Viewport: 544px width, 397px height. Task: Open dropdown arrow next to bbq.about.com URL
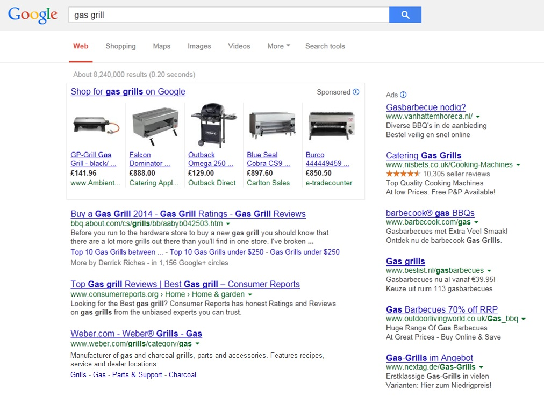(228, 223)
